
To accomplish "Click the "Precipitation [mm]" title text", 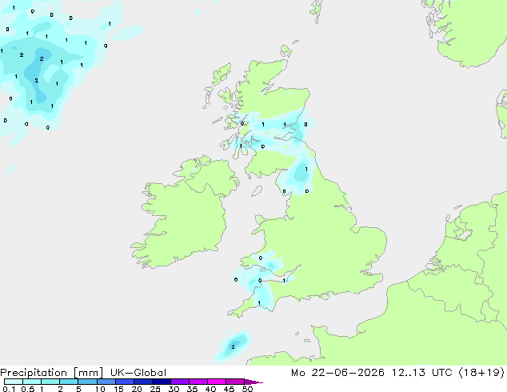I will 52,373.
